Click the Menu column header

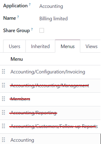(17, 59)
